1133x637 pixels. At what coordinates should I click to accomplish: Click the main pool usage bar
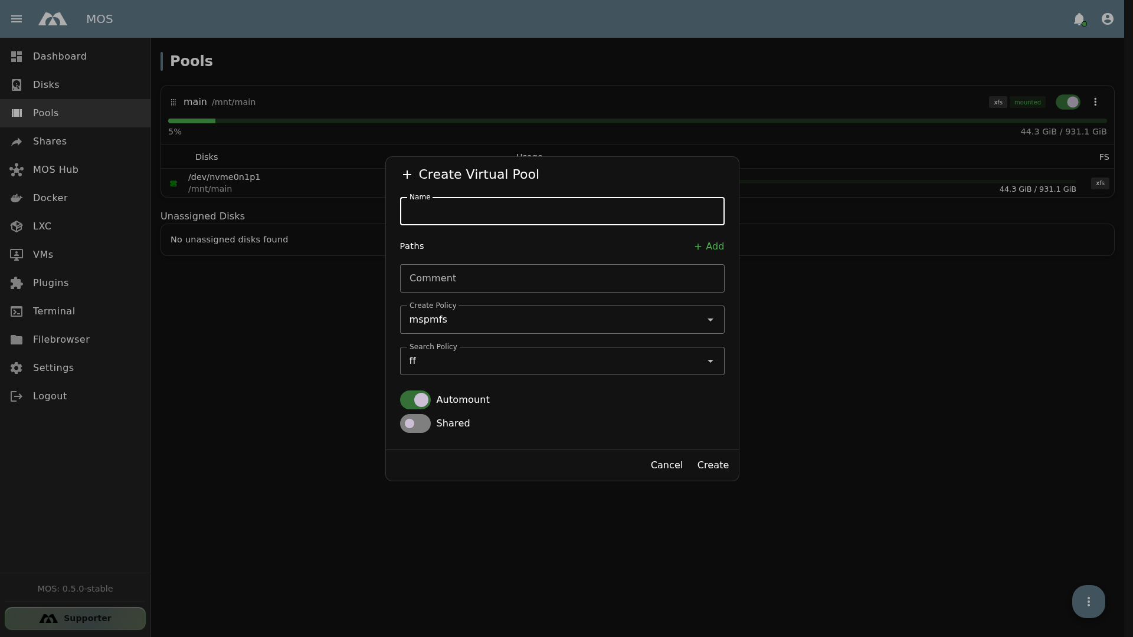click(637, 121)
